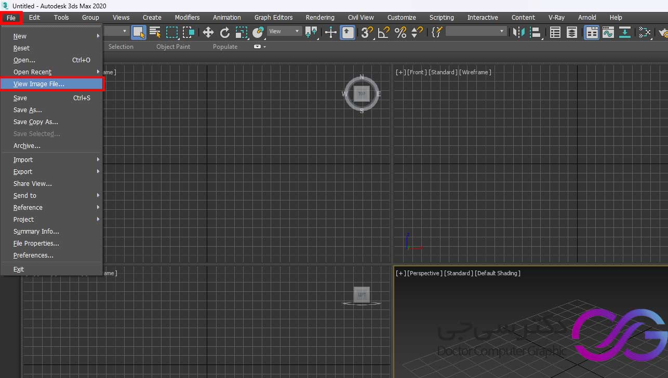This screenshot has height=378, width=668.
Task: Click the TOP face of the ViewCube
Action: pos(362,94)
